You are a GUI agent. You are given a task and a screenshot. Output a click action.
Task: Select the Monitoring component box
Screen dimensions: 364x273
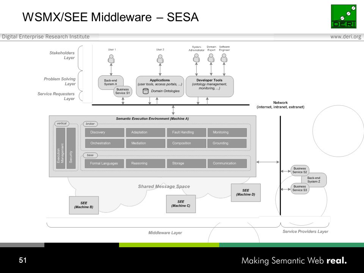[227, 132]
